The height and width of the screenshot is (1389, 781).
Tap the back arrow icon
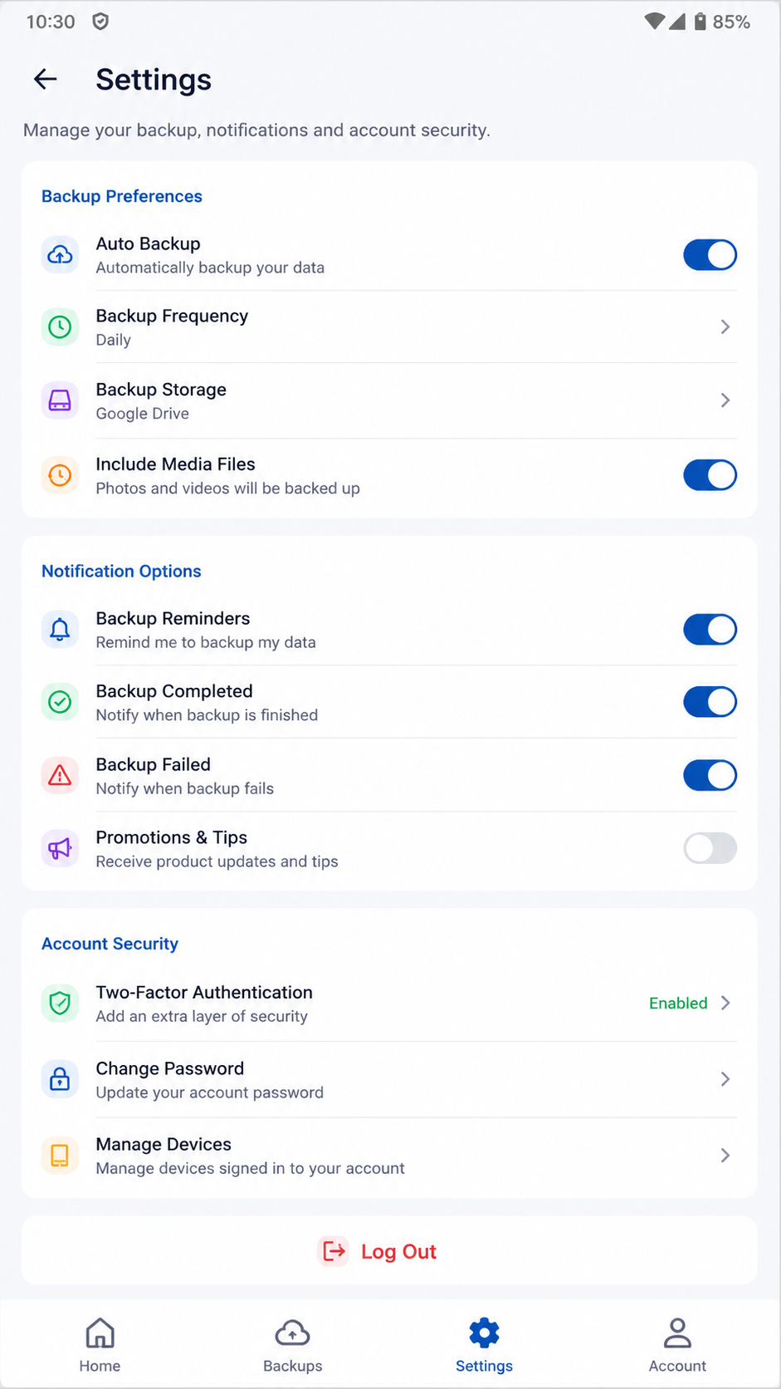tap(46, 80)
